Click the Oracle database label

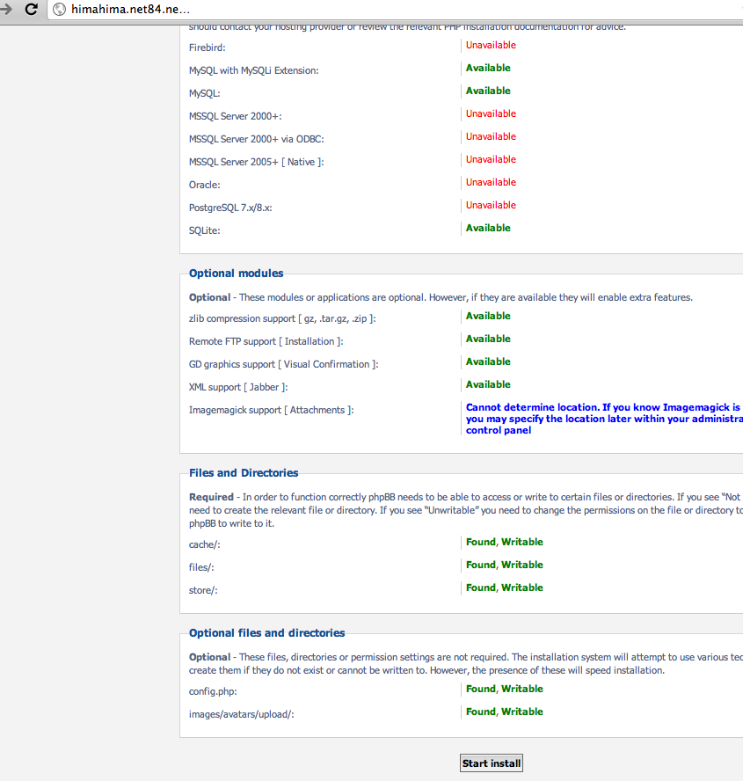(204, 185)
